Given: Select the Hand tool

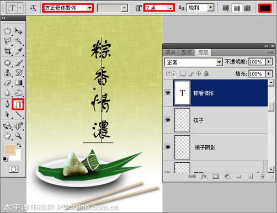Looking at the screenshot, I should (7, 136).
